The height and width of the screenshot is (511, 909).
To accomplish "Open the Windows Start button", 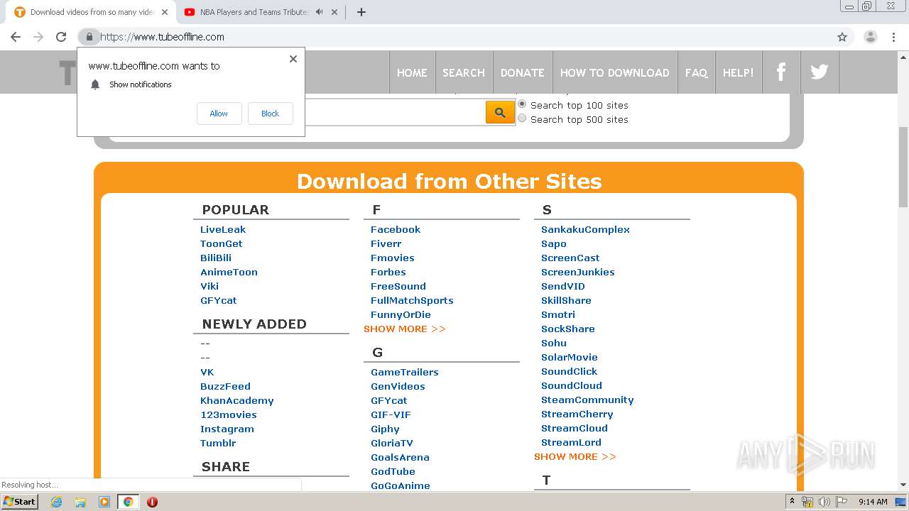I will 19,501.
